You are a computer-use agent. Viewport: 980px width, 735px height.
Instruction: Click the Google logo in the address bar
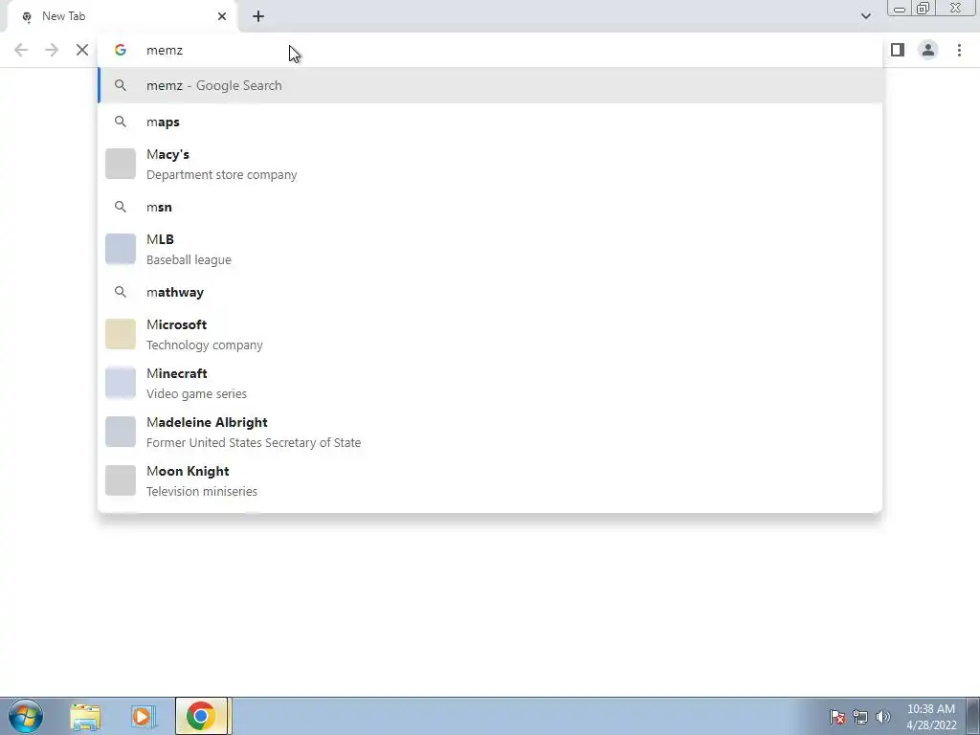(x=120, y=50)
